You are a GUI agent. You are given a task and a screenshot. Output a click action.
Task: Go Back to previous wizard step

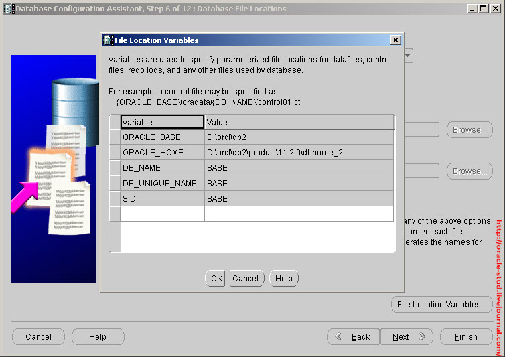354,337
